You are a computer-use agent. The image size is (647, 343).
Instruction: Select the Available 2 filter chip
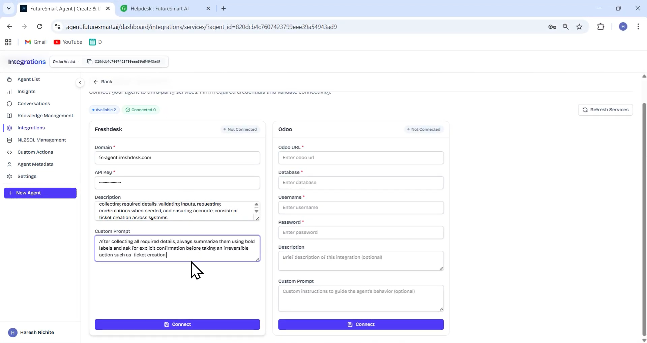point(104,110)
